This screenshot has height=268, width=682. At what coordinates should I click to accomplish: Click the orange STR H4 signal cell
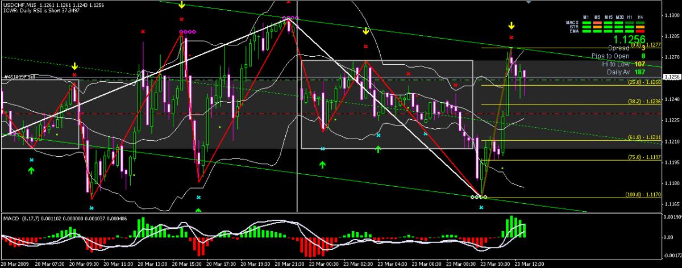coord(640,27)
